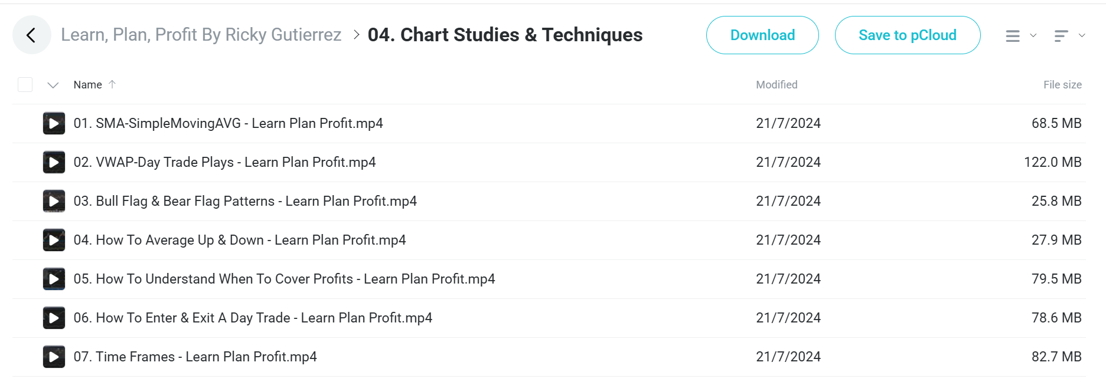Go to Learn, Plan, Profit breadcrumb folder
This screenshot has width=1106, height=382.
(201, 35)
